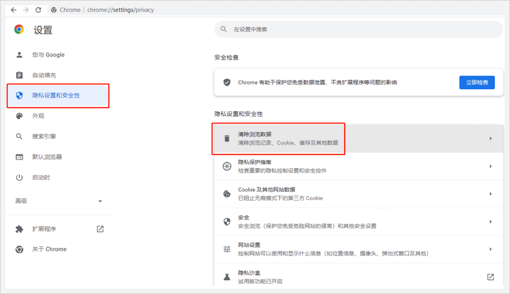Click the shield icon in 安全检查 card
The width and height of the screenshot is (510, 294).
[x=227, y=82]
